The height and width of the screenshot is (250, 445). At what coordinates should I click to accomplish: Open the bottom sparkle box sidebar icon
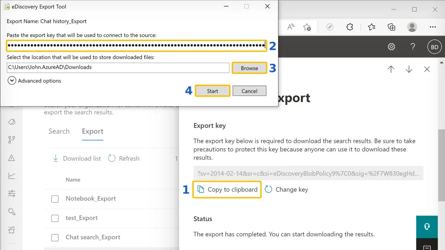coord(11,230)
